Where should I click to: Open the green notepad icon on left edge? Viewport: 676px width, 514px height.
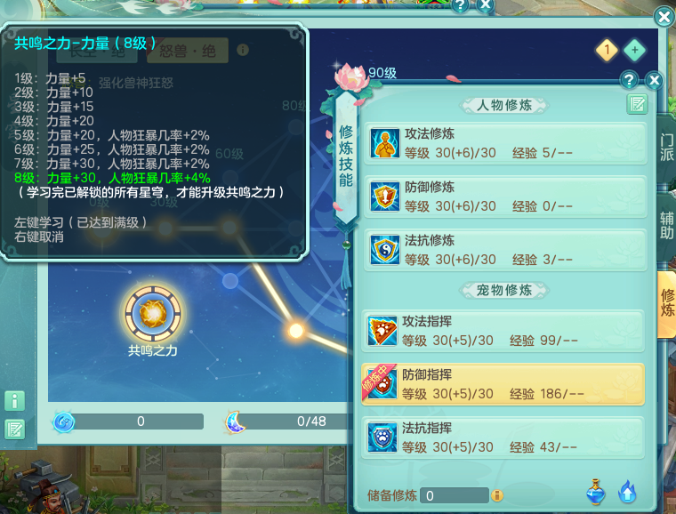tap(14, 430)
